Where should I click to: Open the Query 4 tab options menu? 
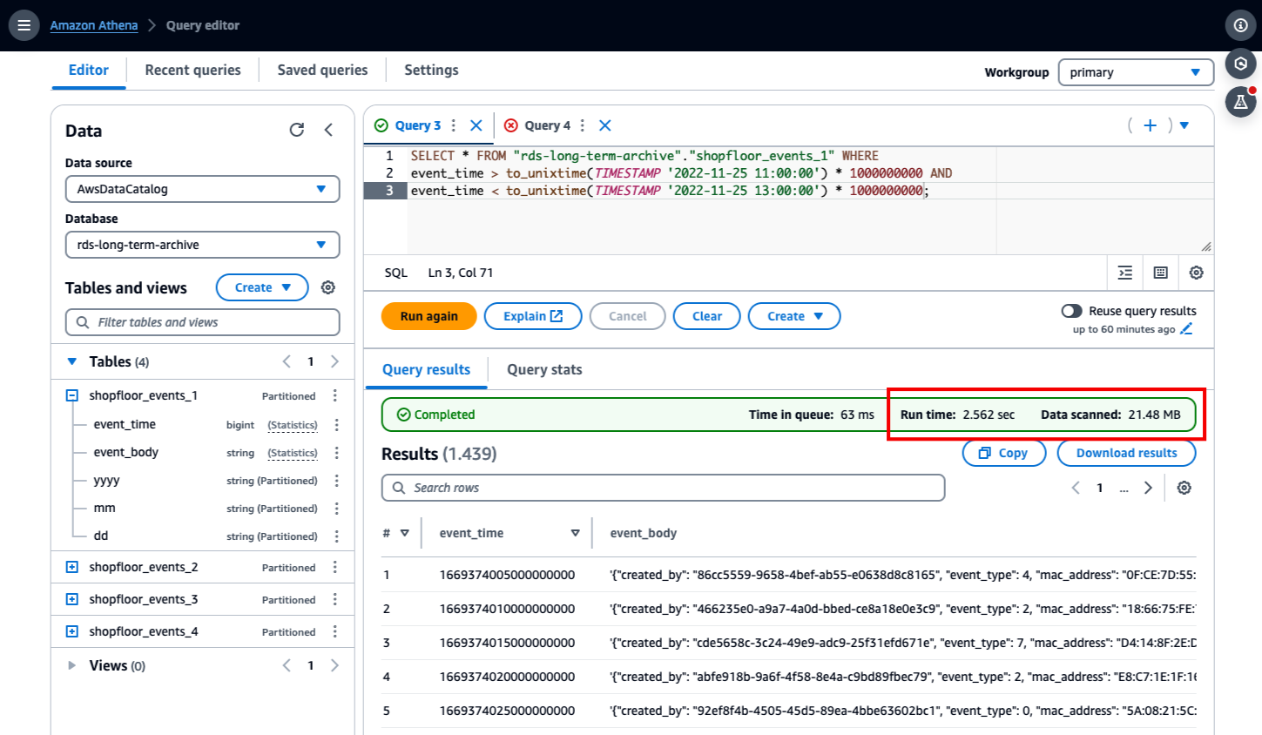pyautogui.click(x=583, y=125)
